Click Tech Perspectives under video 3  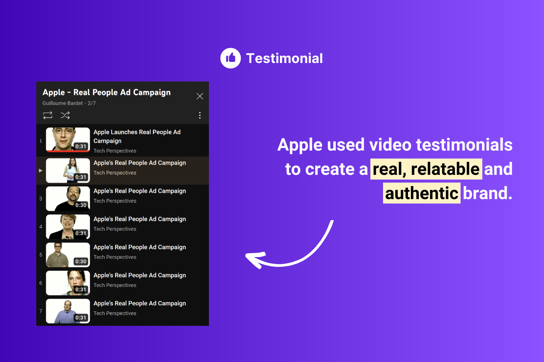tap(115, 201)
